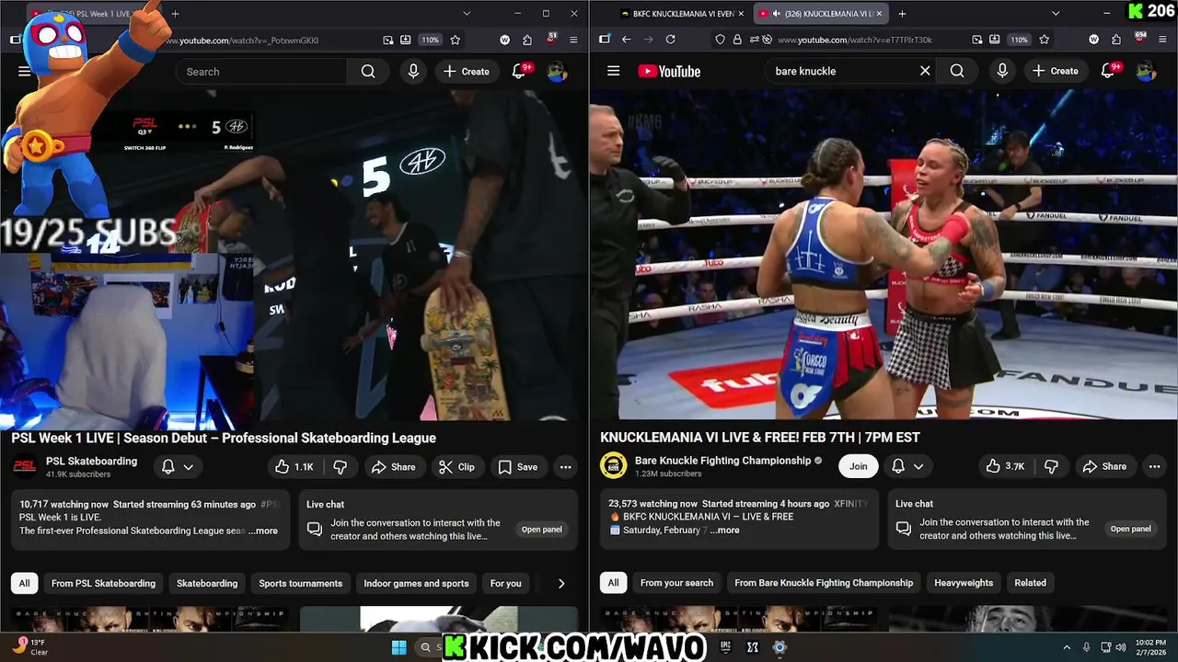Open more actions for PSL video
1178x662 pixels.
(x=565, y=467)
